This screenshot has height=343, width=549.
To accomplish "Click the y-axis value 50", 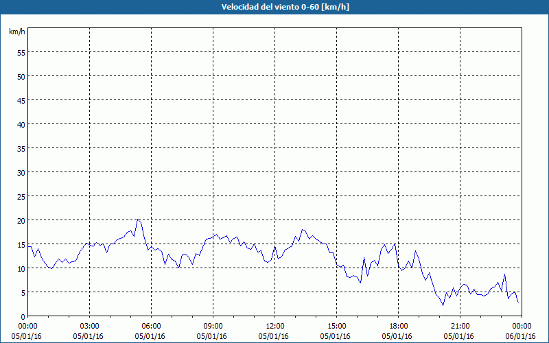I will pos(21,76).
